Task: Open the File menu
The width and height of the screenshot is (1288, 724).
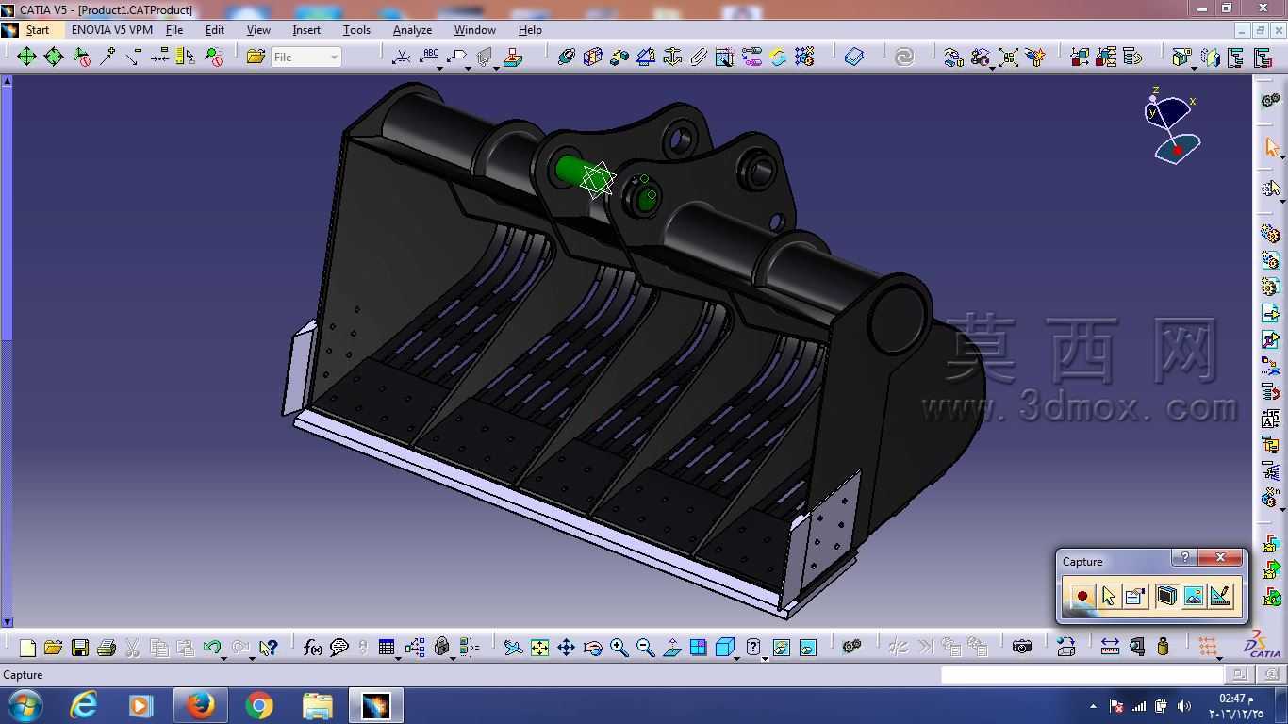Action: point(174,30)
